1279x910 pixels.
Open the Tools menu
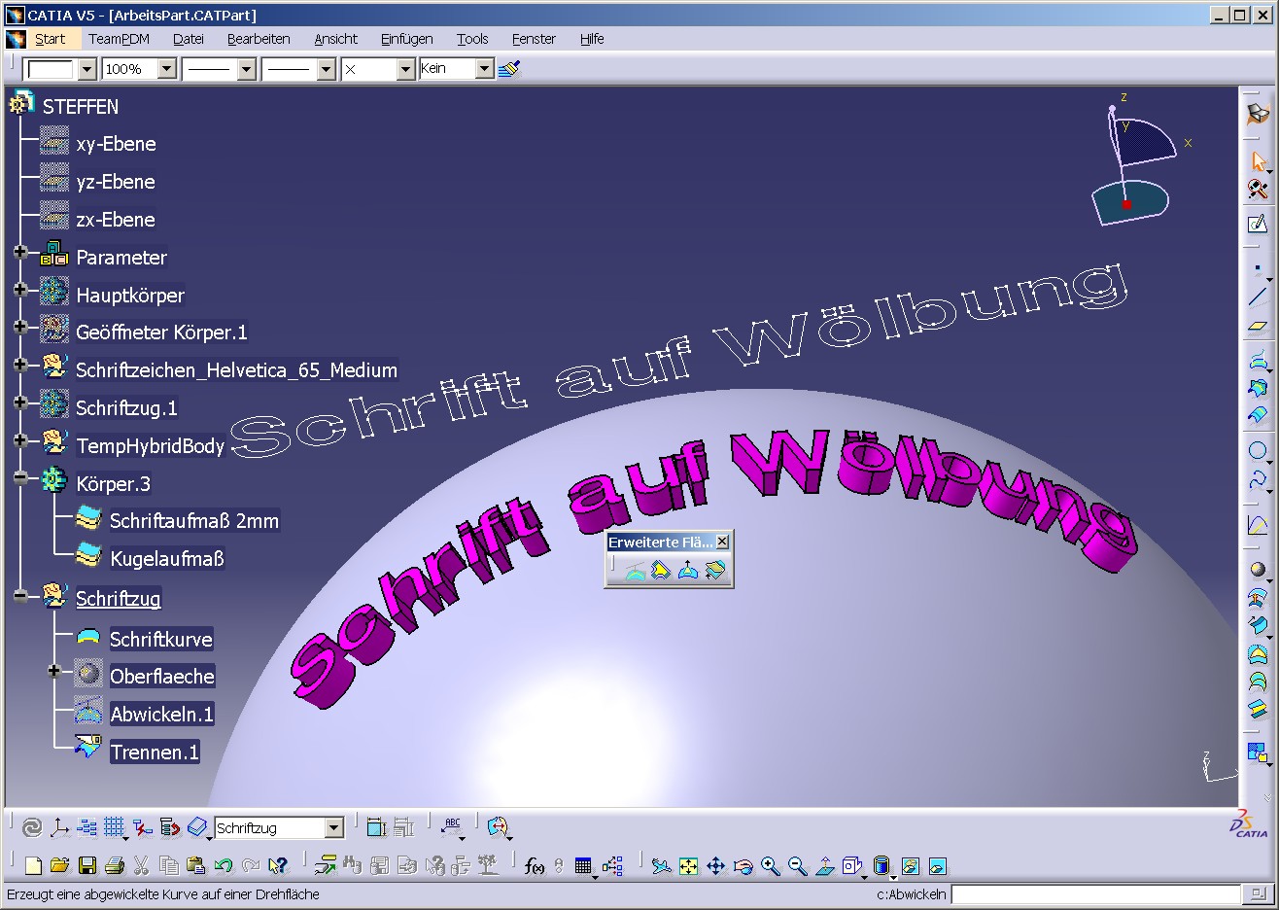point(472,39)
